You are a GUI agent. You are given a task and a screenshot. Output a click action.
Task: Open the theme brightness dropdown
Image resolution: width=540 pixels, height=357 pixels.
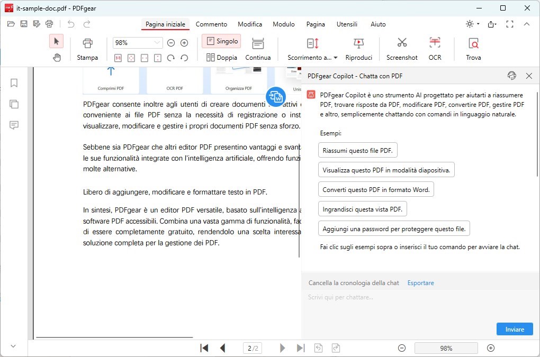click(472, 24)
